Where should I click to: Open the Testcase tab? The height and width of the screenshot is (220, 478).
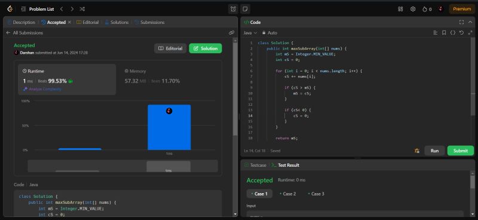(x=255, y=165)
